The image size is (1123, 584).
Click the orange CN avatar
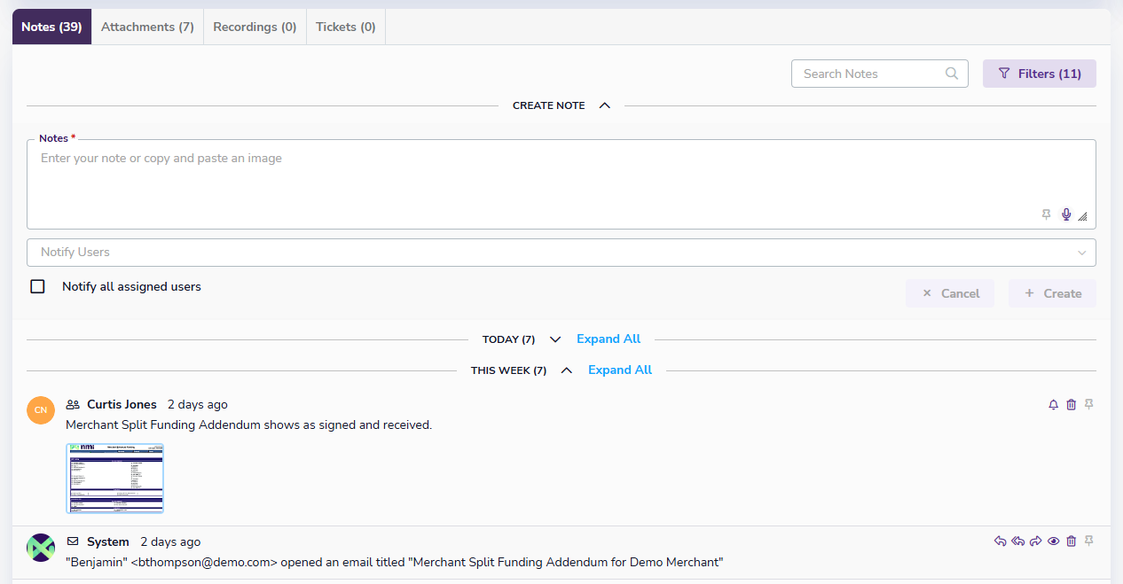(x=41, y=410)
